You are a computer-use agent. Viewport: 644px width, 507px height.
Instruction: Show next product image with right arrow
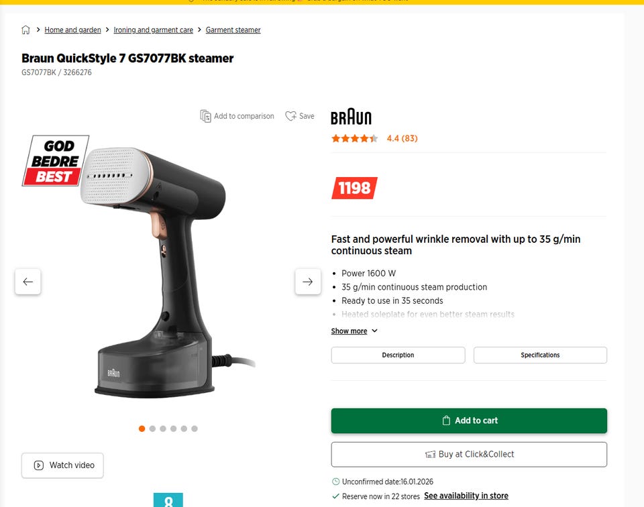point(308,282)
